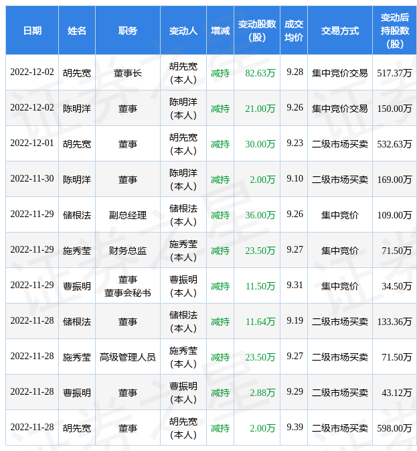
Task: Click the 9.19 average price cell
Action: click(295, 321)
